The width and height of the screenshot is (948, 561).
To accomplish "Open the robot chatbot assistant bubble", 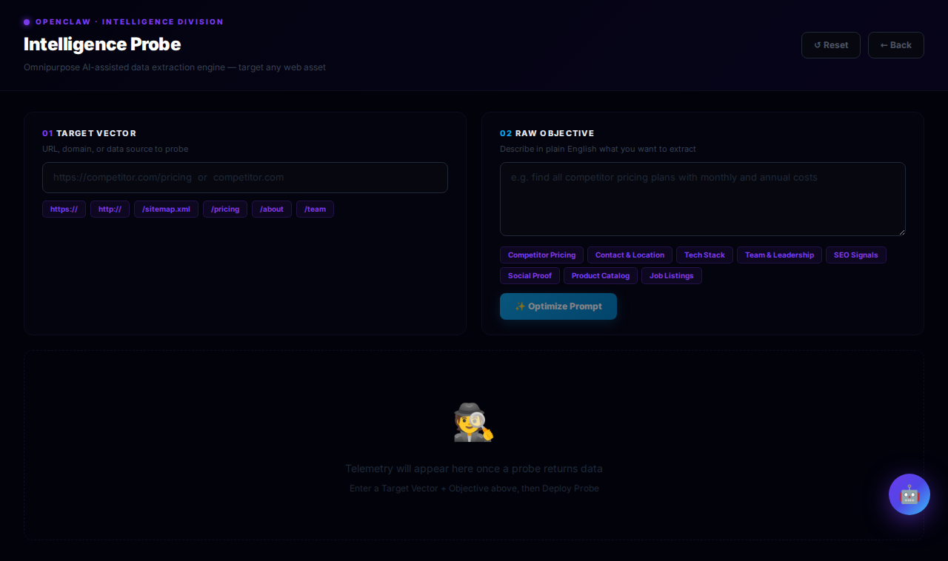I will click(909, 494).
